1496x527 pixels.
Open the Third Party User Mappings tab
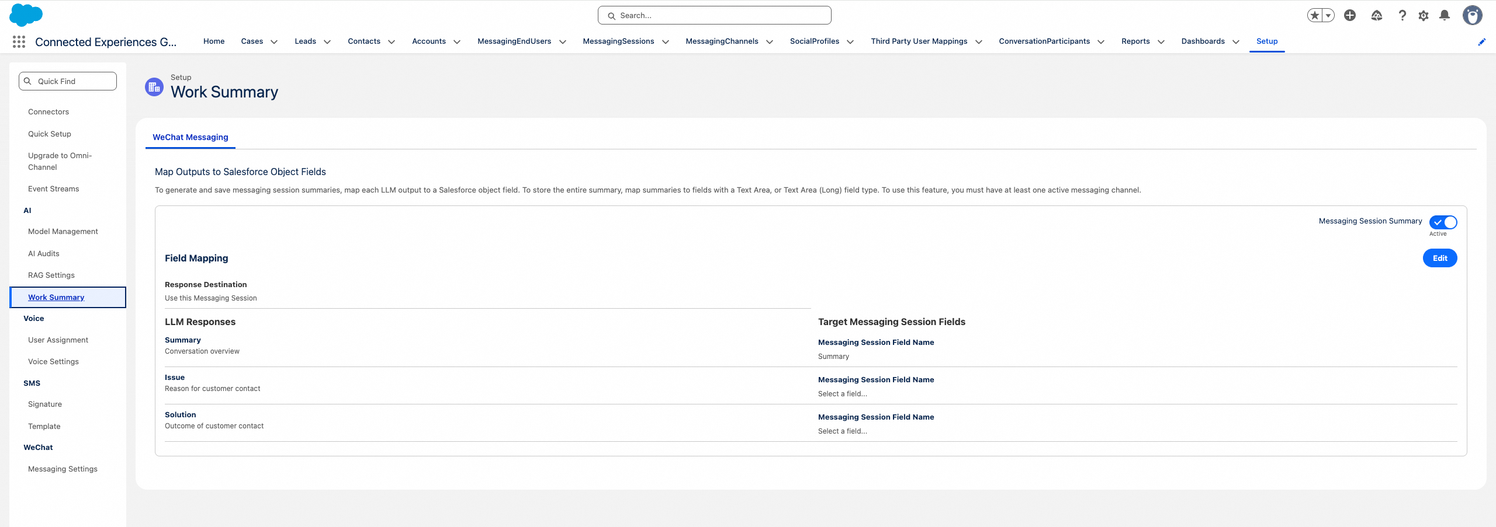[x=919, y=41]
